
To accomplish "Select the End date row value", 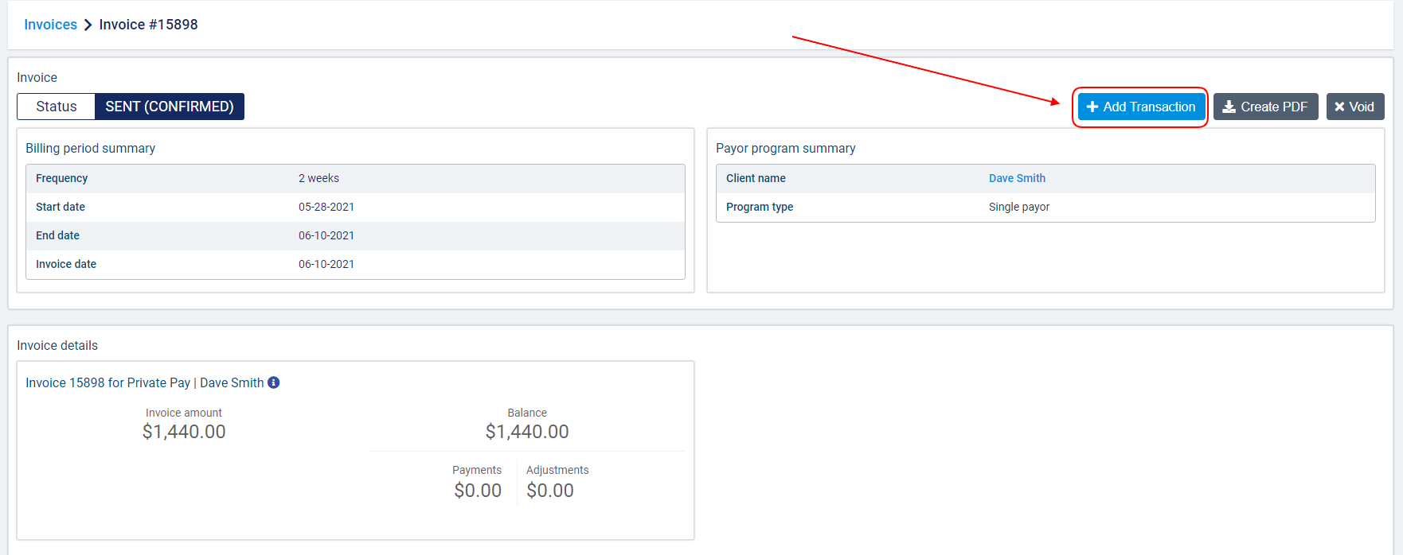I will coord(326,235).
